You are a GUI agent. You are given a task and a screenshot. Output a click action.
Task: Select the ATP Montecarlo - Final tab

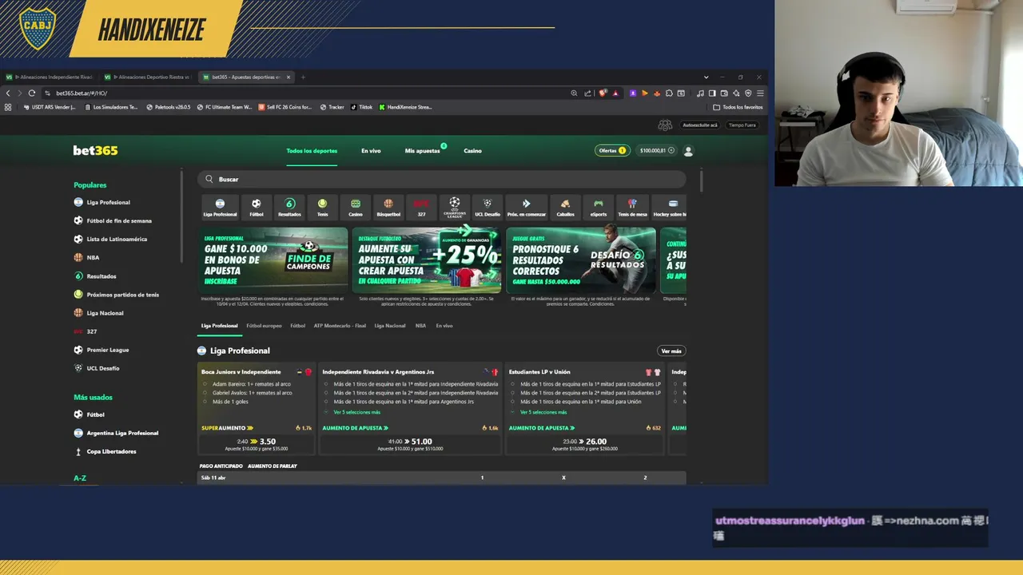click(x=340, y=326)
